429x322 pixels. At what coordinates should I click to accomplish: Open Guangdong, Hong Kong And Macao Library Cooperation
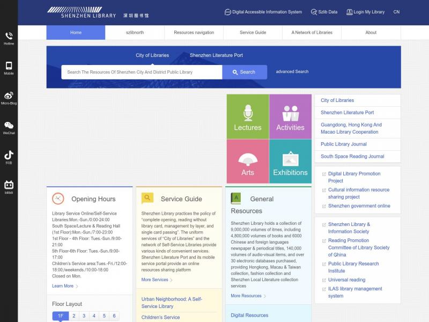(351, 128)
